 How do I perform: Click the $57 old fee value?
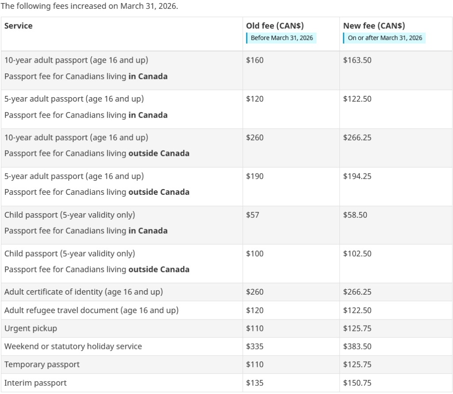pyautogui.click(x=253, y=215)
